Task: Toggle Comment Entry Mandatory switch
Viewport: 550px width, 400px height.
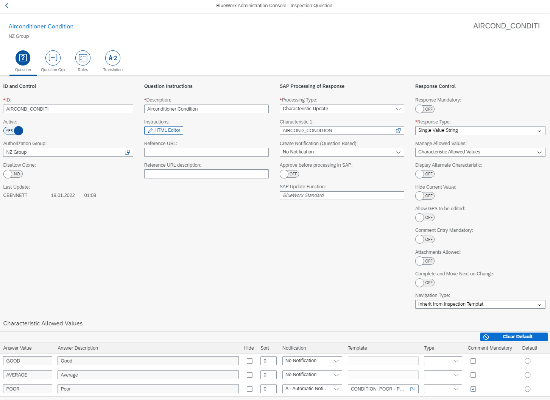Action: (425, 239)
